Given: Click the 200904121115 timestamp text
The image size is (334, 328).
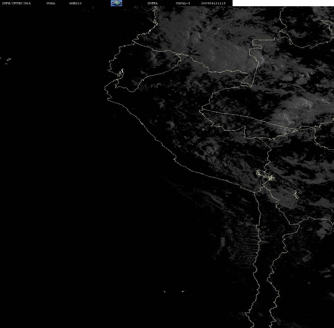Looking at the screenshot, I should point(213,3).
